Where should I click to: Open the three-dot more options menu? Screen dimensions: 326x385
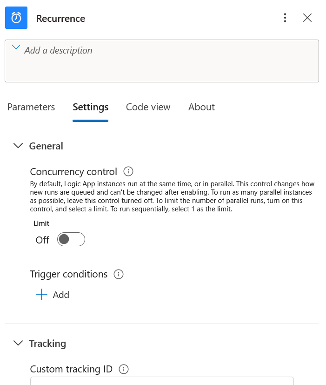(x=285, y=18)
